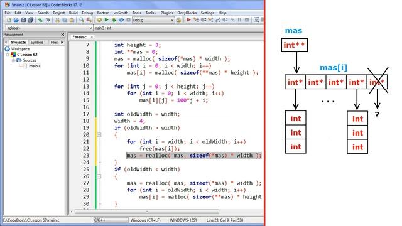This screenshot has width=402, height=226.
Task: Open the File menu
Action: tap(8, 13)
